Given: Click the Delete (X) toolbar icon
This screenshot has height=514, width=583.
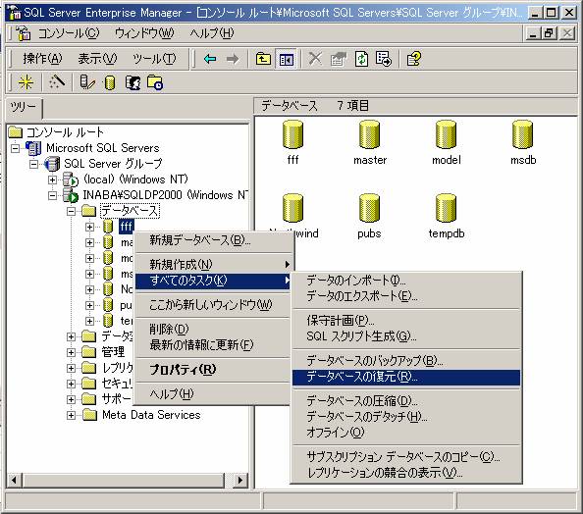Looking at the screenshot, I should (315, 59).
